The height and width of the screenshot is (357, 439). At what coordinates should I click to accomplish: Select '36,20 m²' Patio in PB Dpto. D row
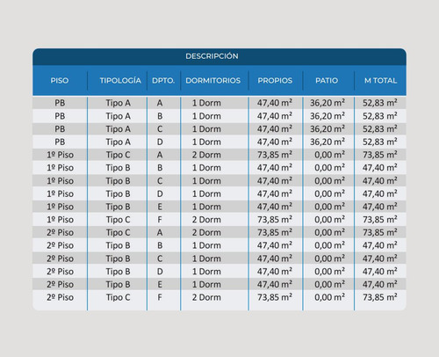(327, 142)
